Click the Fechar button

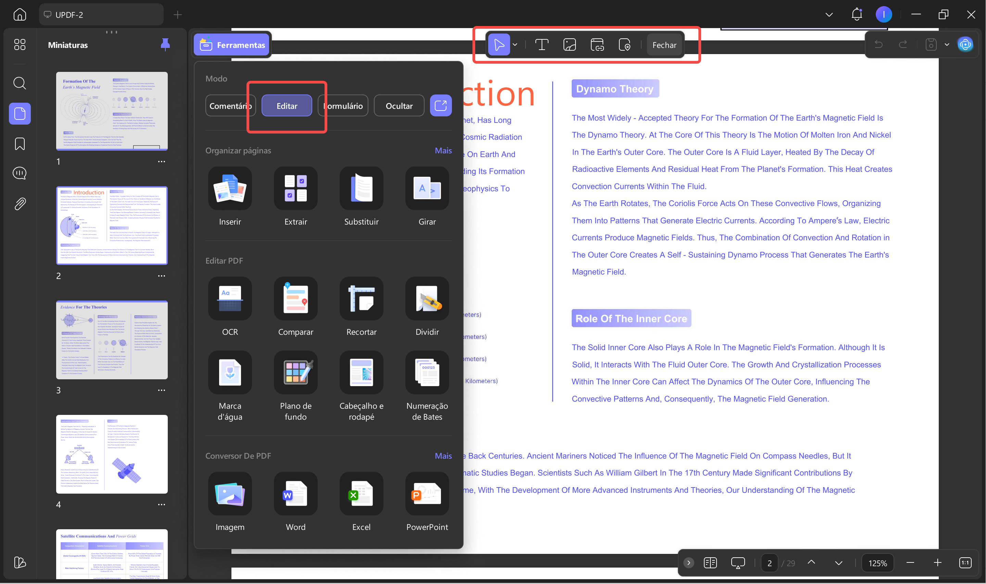664,45
